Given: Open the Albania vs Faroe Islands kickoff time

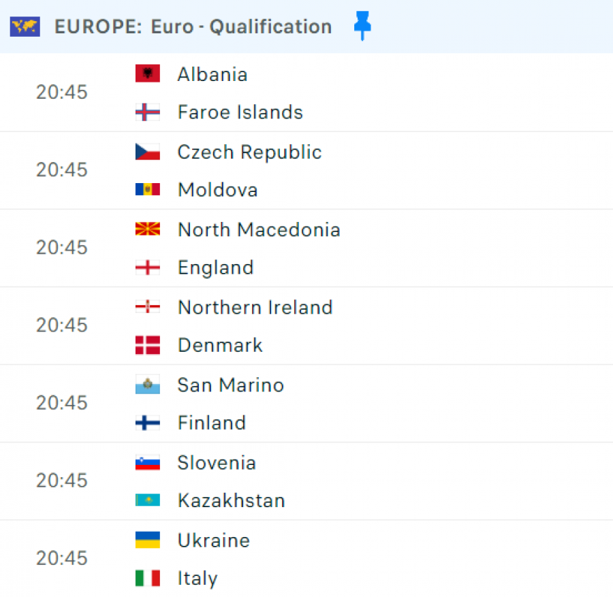Looking at the screenshot, I should 61,92.
